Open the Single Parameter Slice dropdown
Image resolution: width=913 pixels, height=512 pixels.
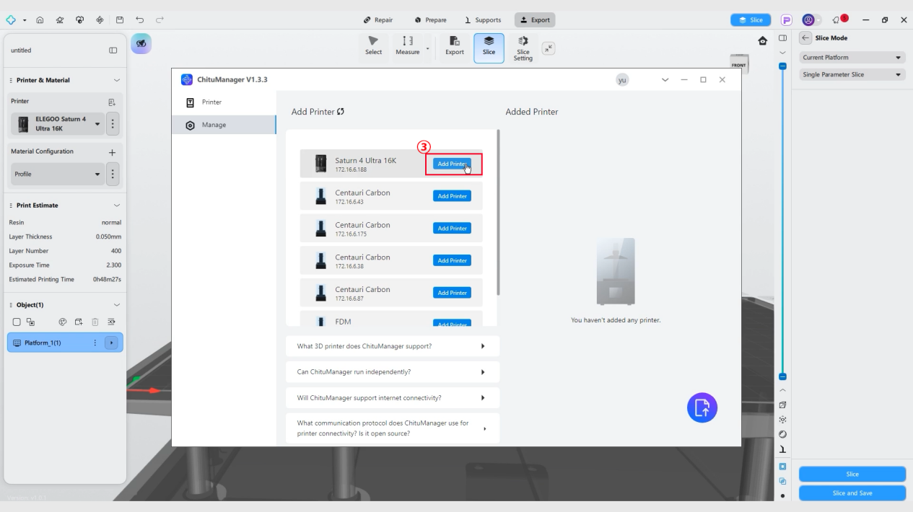point(852,74)
